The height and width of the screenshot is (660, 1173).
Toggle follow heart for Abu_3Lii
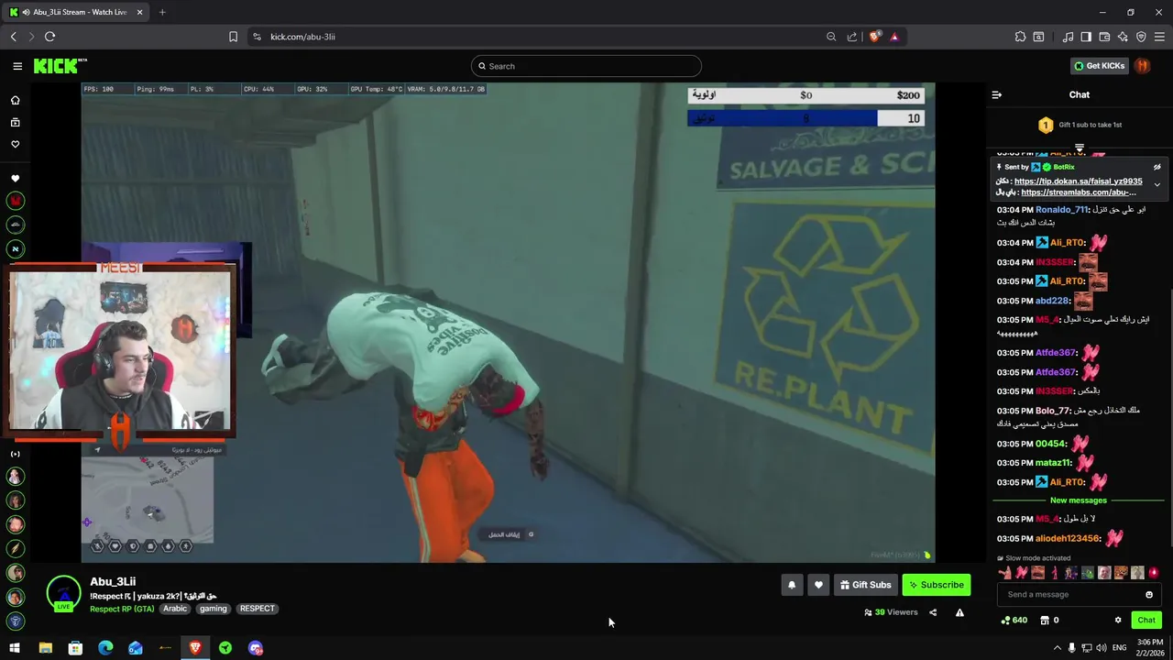tap(818, 585)
